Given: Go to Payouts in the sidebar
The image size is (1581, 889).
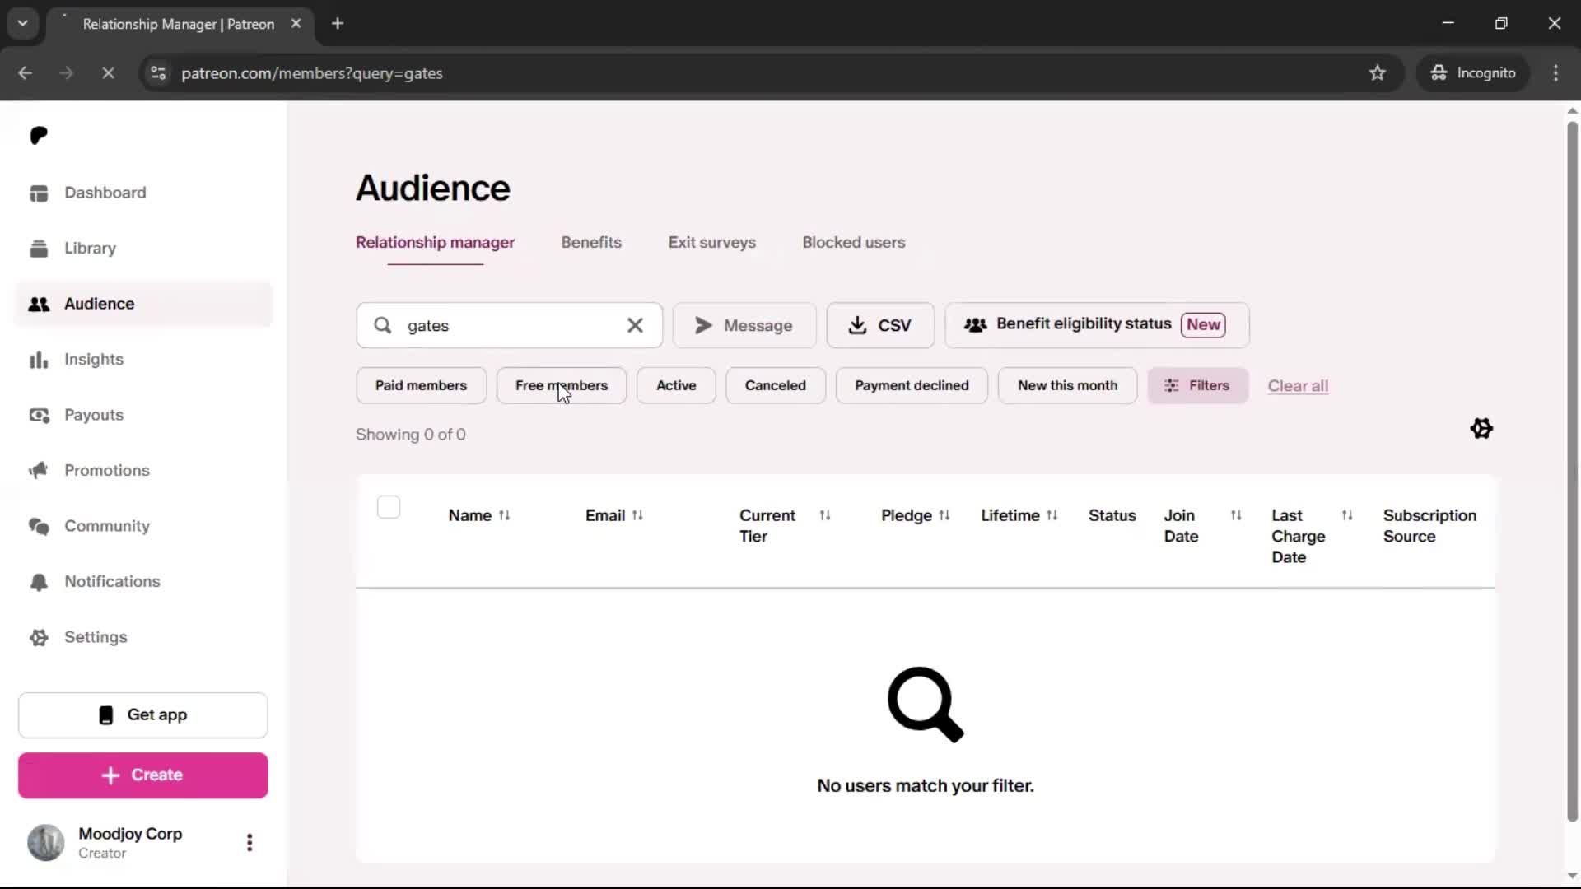Looking at the screenshot, I should click(x=143, y=415).
